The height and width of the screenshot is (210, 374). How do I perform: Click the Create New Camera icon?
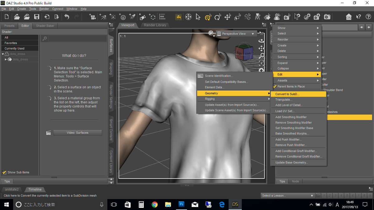click(x=92, y=17)
